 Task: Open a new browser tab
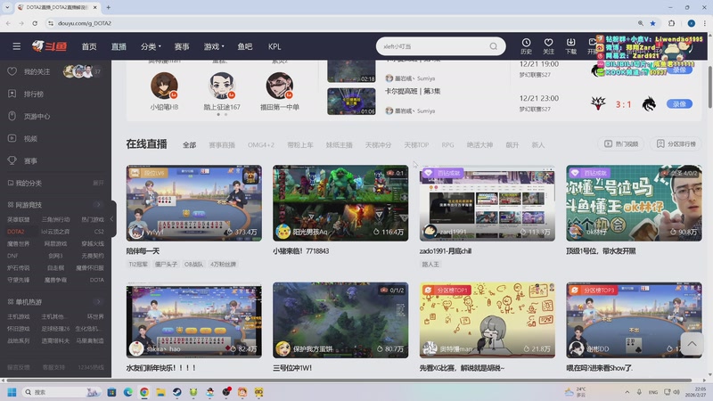(x=108, y=7)
